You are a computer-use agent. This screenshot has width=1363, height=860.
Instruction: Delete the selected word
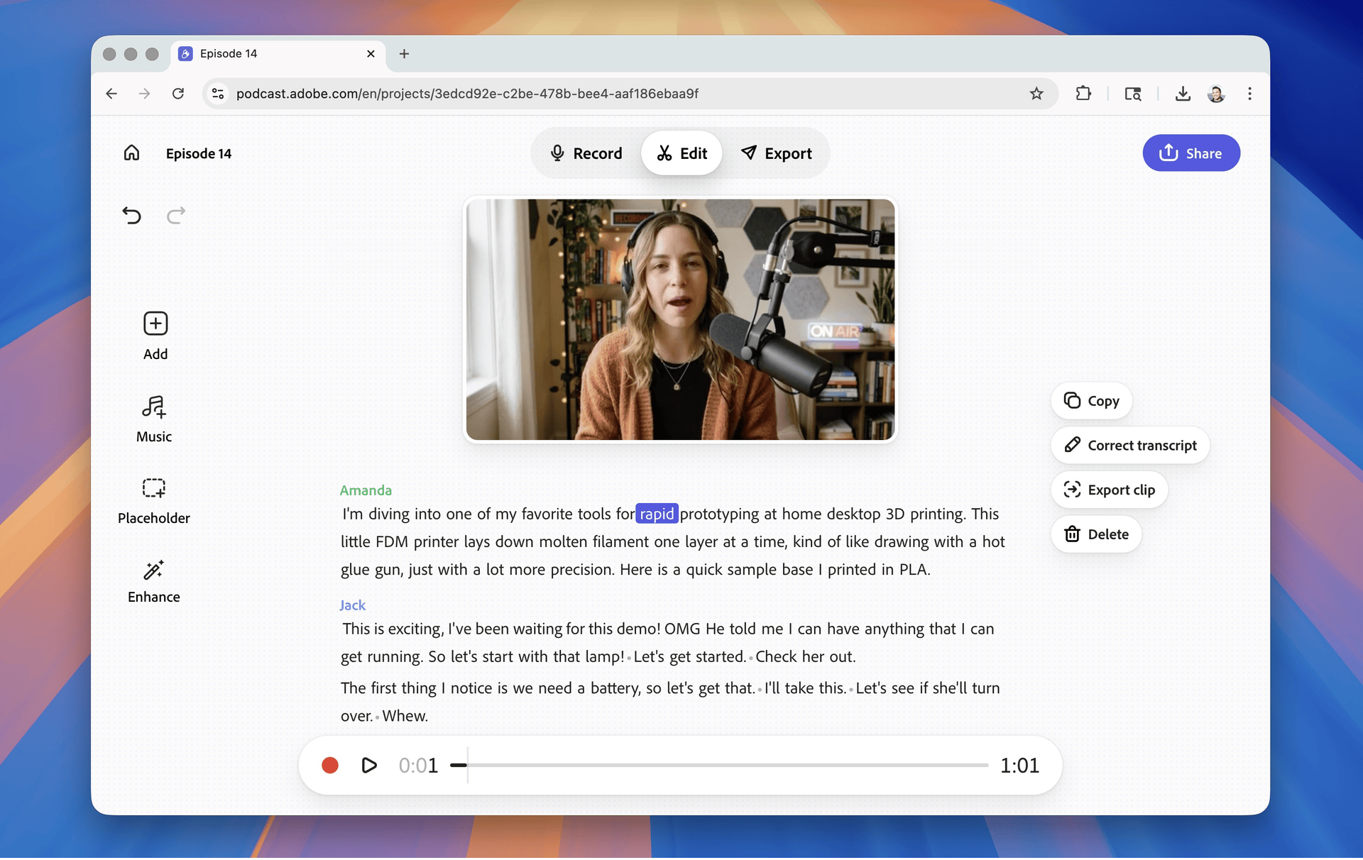coord(1096,534)
